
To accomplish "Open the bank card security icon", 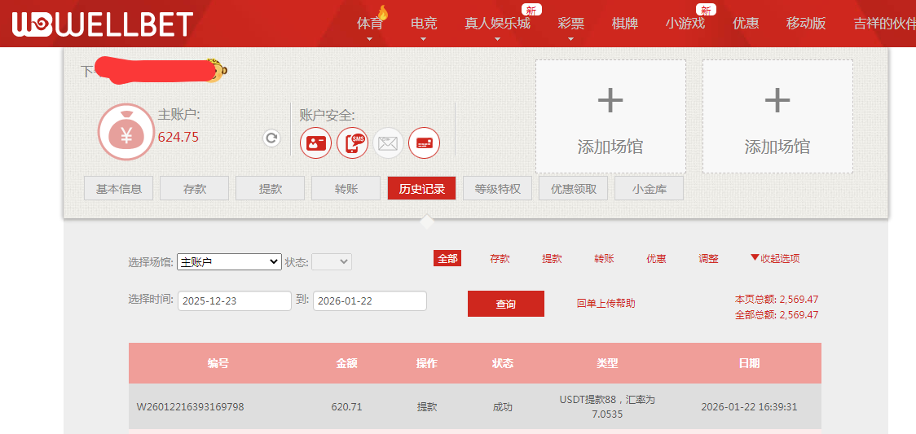I will coord(424,143).
